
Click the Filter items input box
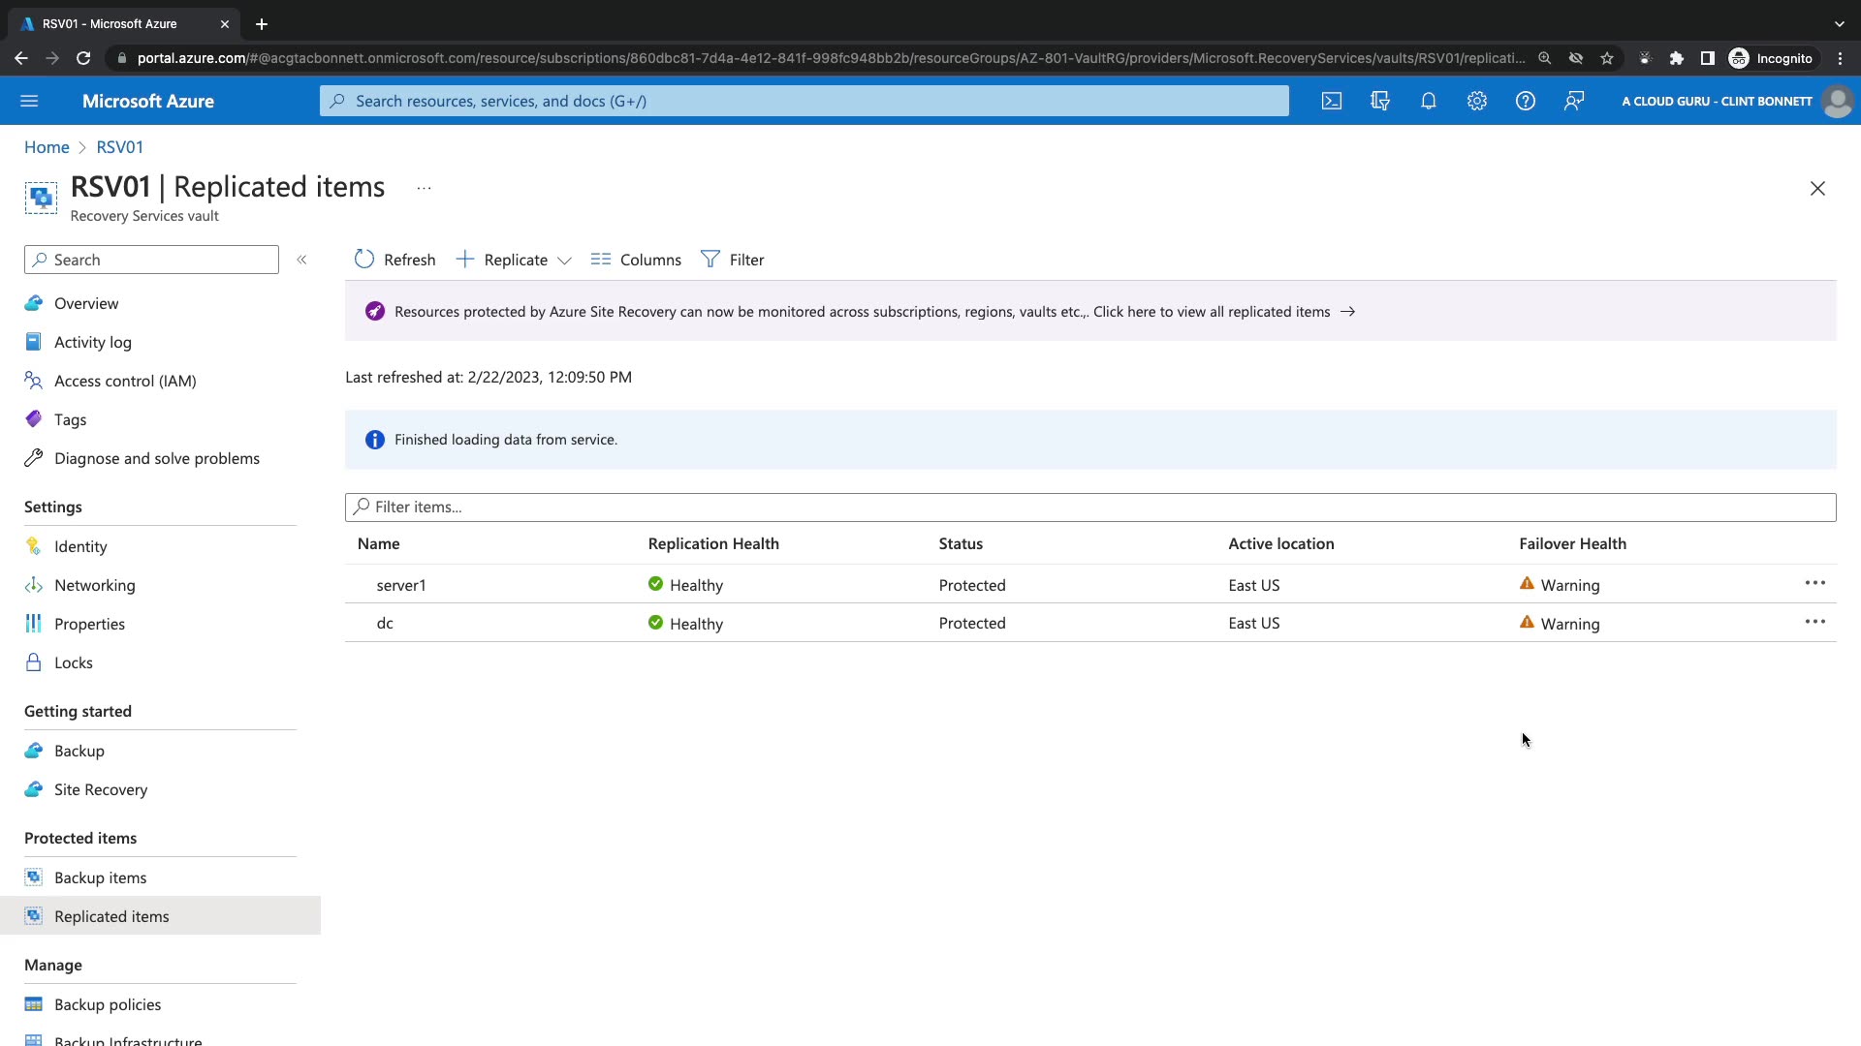pos(1090,507)
